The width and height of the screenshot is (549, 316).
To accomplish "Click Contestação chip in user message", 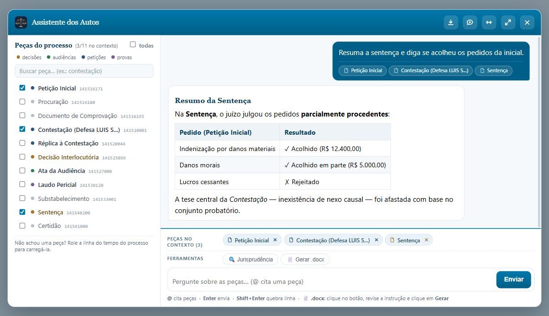I will (x=430, y=71).
